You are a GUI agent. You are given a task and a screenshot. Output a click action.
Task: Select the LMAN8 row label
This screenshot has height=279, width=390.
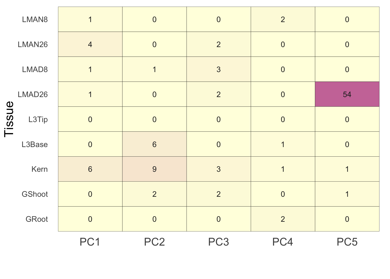[x=35, y=19]
